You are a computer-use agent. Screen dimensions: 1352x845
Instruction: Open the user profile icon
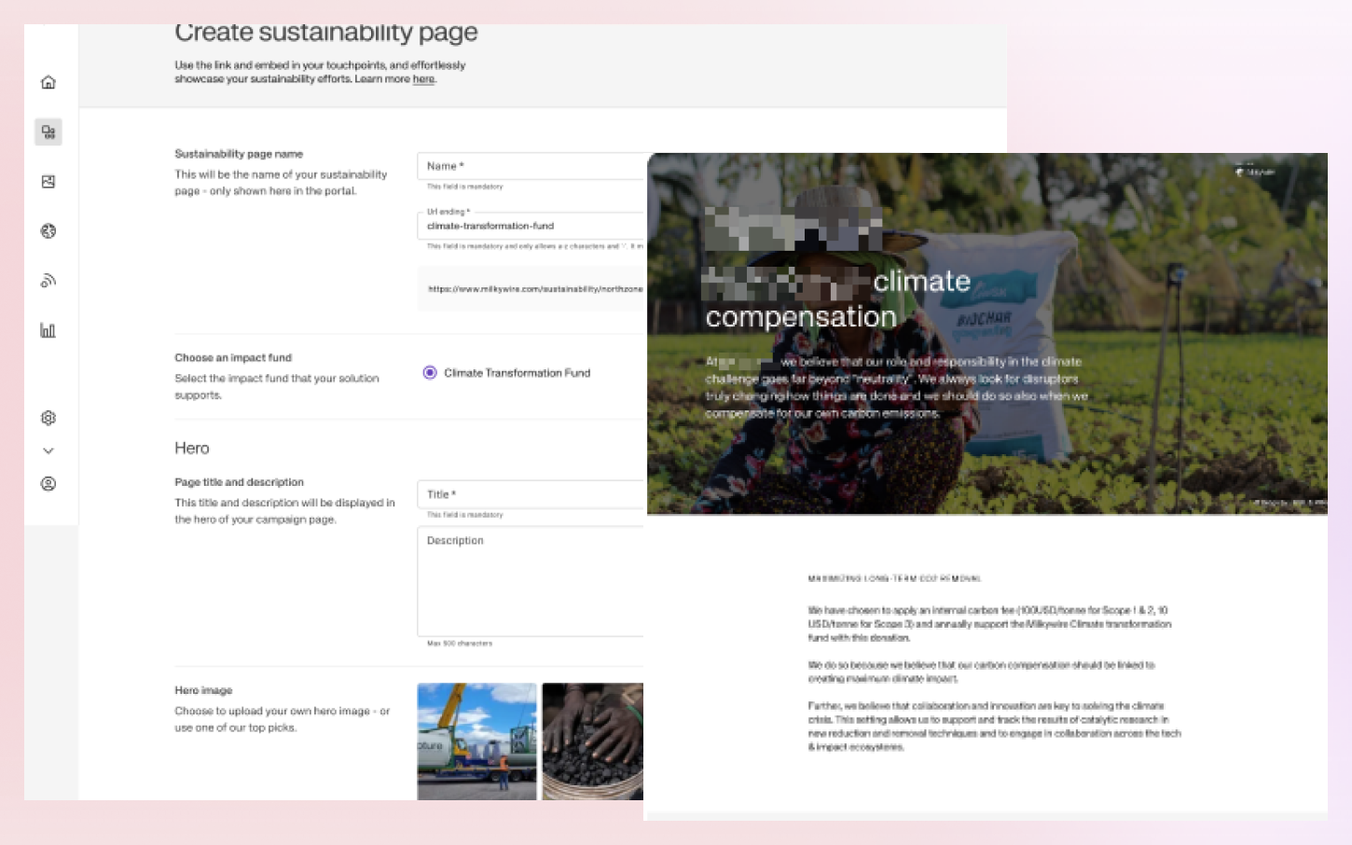[48, 483]
